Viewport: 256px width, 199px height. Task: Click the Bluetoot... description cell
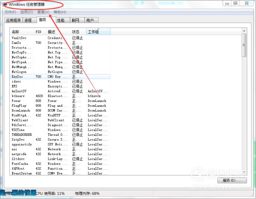click(x=57, y=96)
